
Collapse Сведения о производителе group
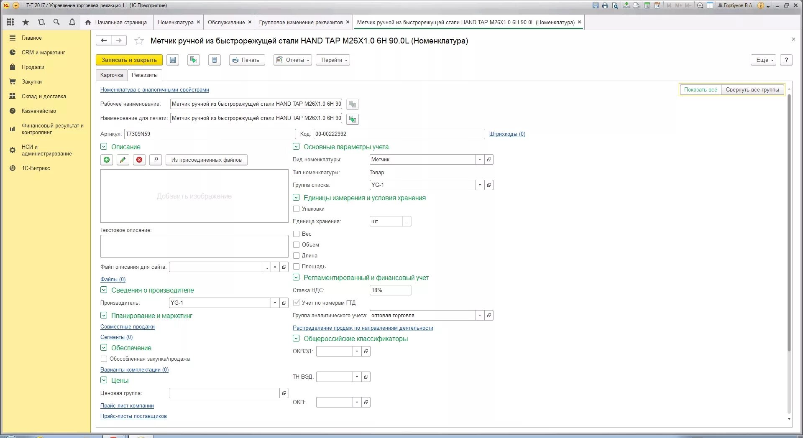tap(104, 290)
